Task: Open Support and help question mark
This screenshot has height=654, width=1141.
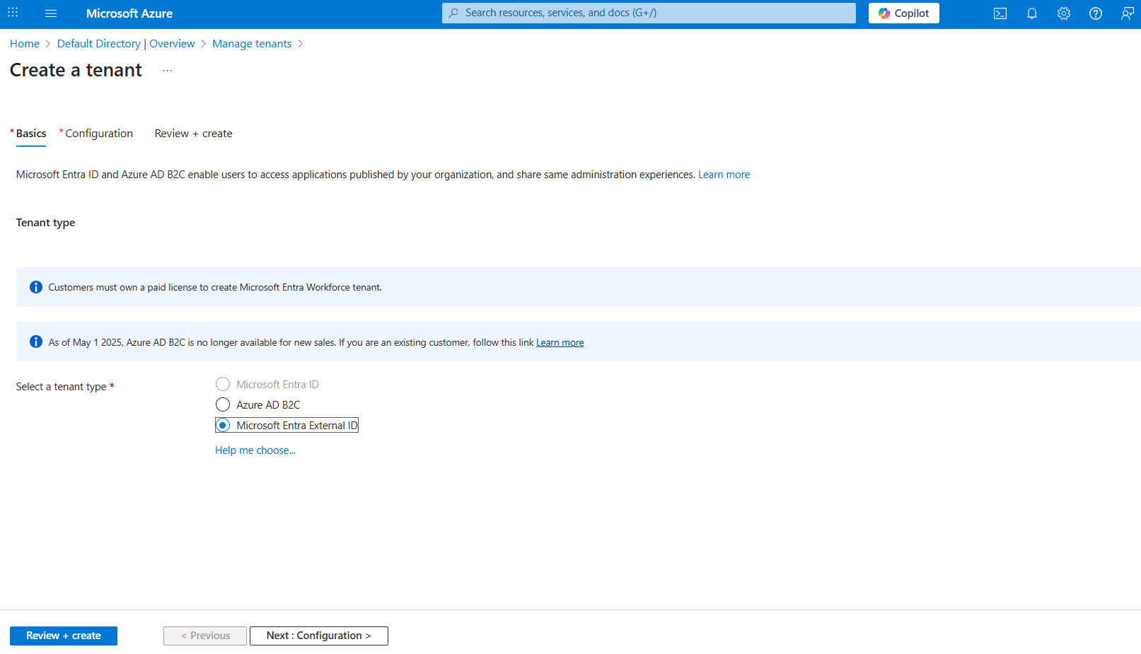Action: [1096, 13]
